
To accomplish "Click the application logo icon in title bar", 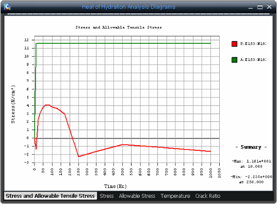I will click(7, 7).
